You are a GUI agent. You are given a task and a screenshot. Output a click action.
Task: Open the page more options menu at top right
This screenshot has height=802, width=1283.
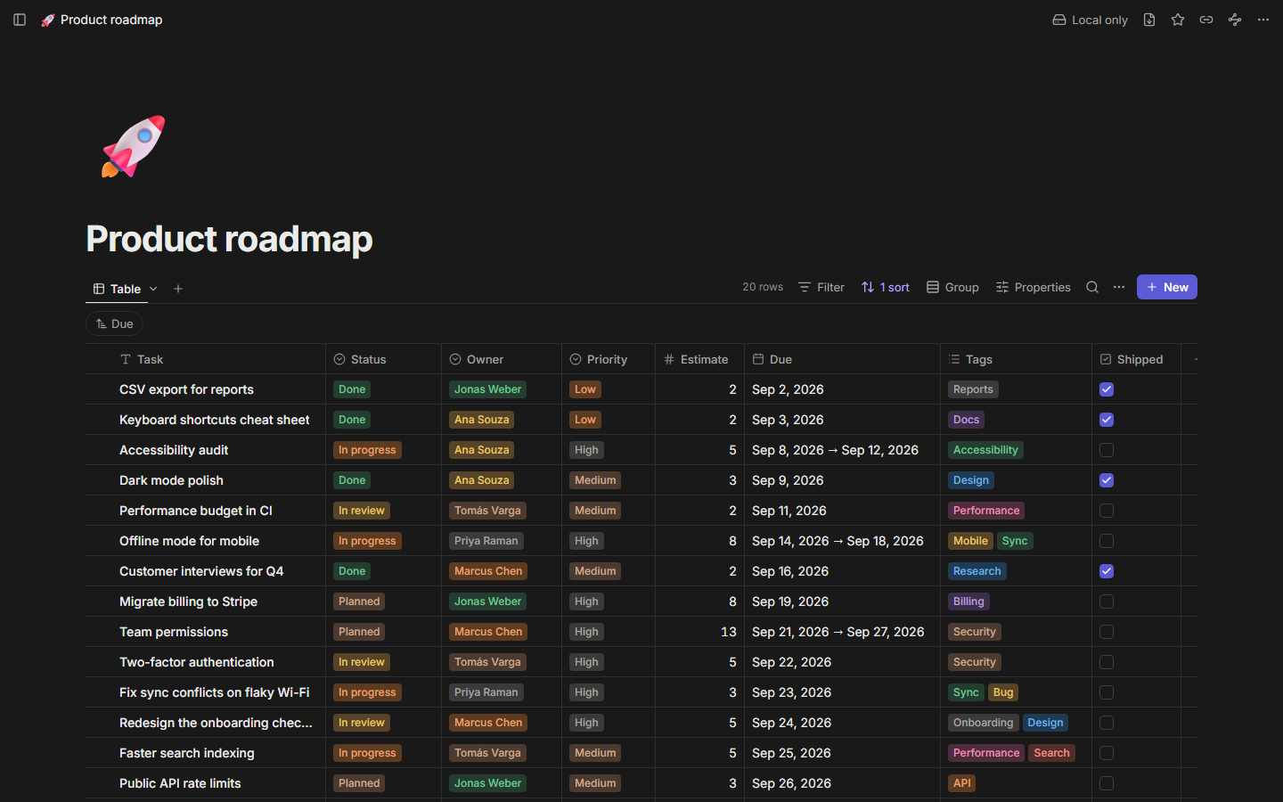tap(1263, 20)
